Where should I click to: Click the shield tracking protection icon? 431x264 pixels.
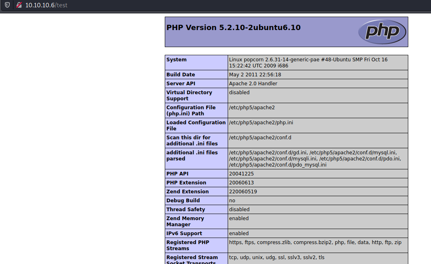coord(7,5)
